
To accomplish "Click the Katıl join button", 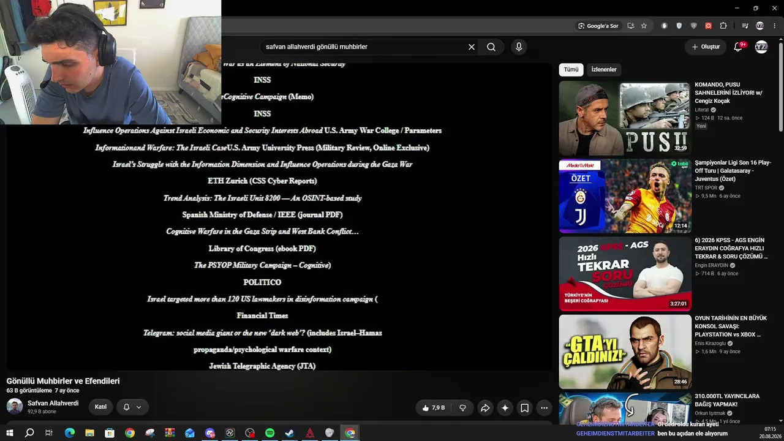I will (100, 407).
